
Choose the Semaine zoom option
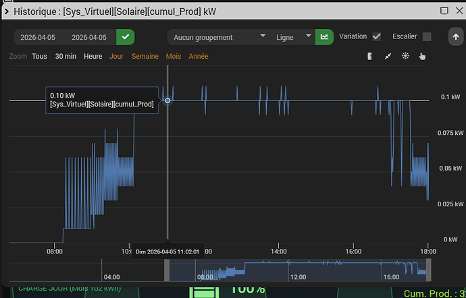pyautogui.click(x=145, y=56)
